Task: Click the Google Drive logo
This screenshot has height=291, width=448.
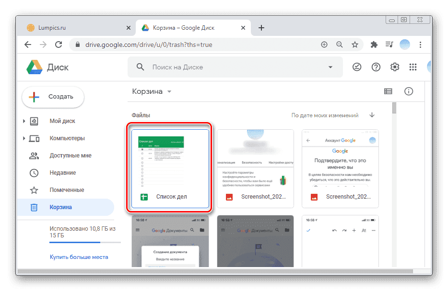Action: pyautogui.click(x=34, y=67)
